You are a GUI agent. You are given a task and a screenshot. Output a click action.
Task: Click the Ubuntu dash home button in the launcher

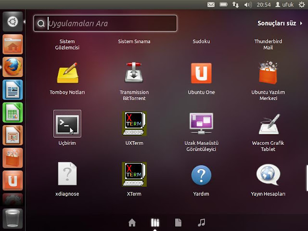click(13, 22)
